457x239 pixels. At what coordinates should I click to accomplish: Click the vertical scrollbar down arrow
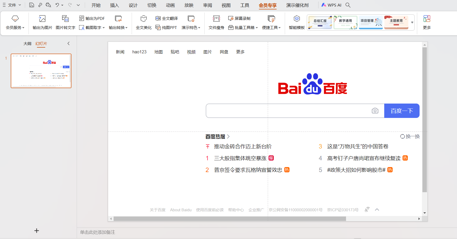coord(425,213)
